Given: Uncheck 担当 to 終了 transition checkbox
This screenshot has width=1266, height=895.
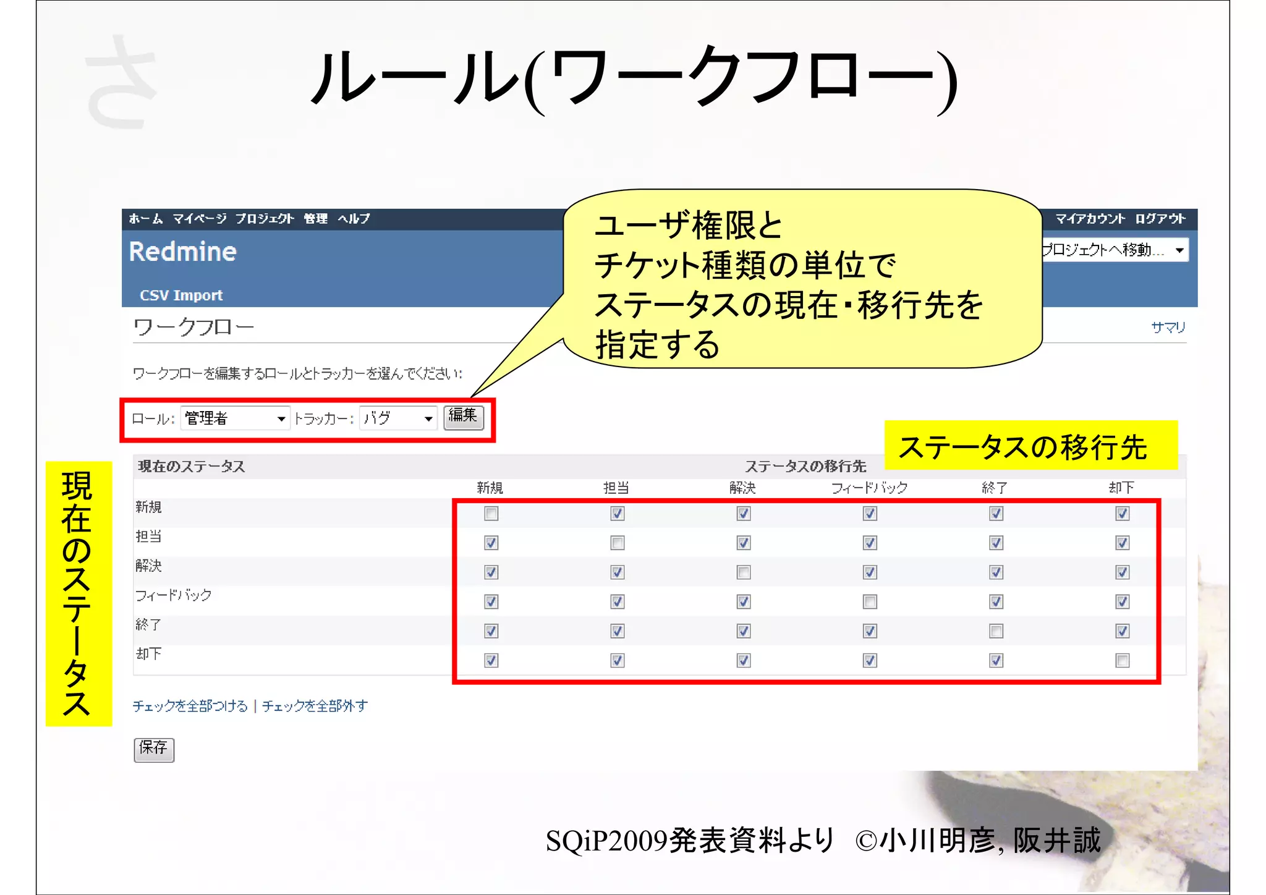Looking at the screenshot, I should [996, 543].
